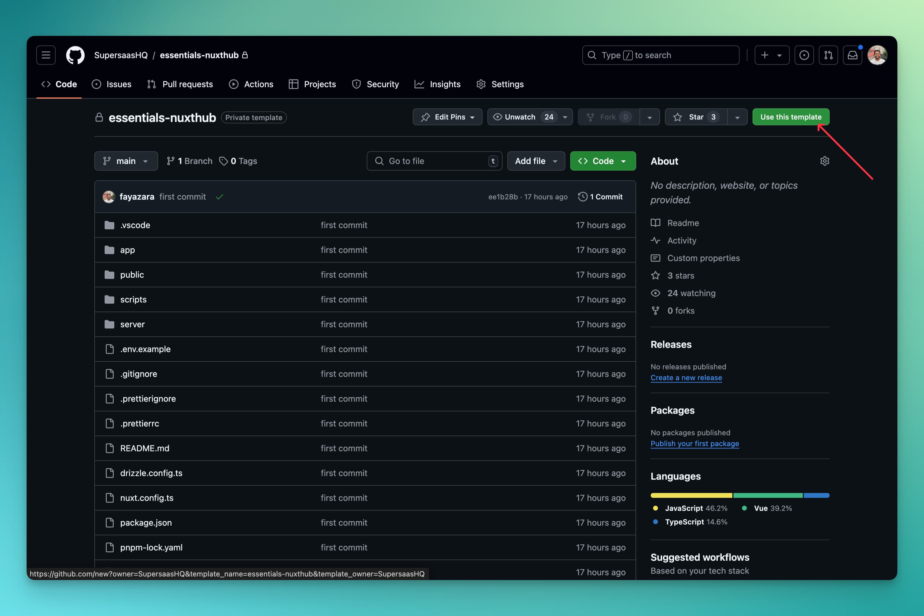This screenshot has width=924, height=616.
Task: Click the Use this template button
Action: (x=790, y=117)
